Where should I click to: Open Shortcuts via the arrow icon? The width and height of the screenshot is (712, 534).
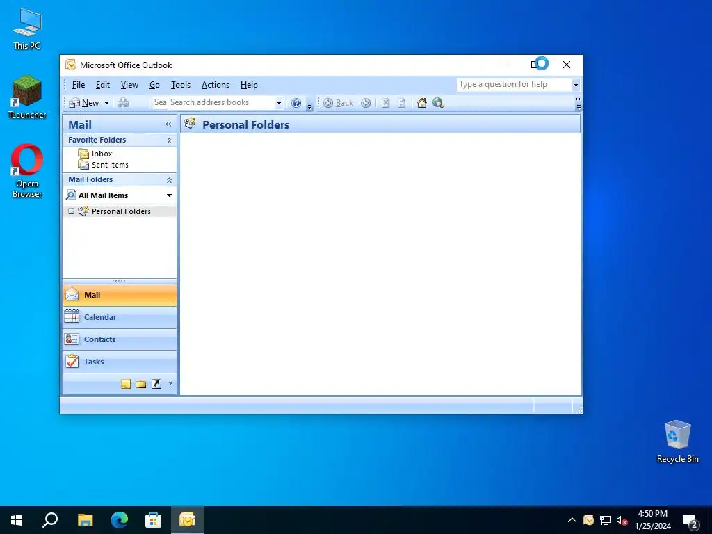point(156,384)
